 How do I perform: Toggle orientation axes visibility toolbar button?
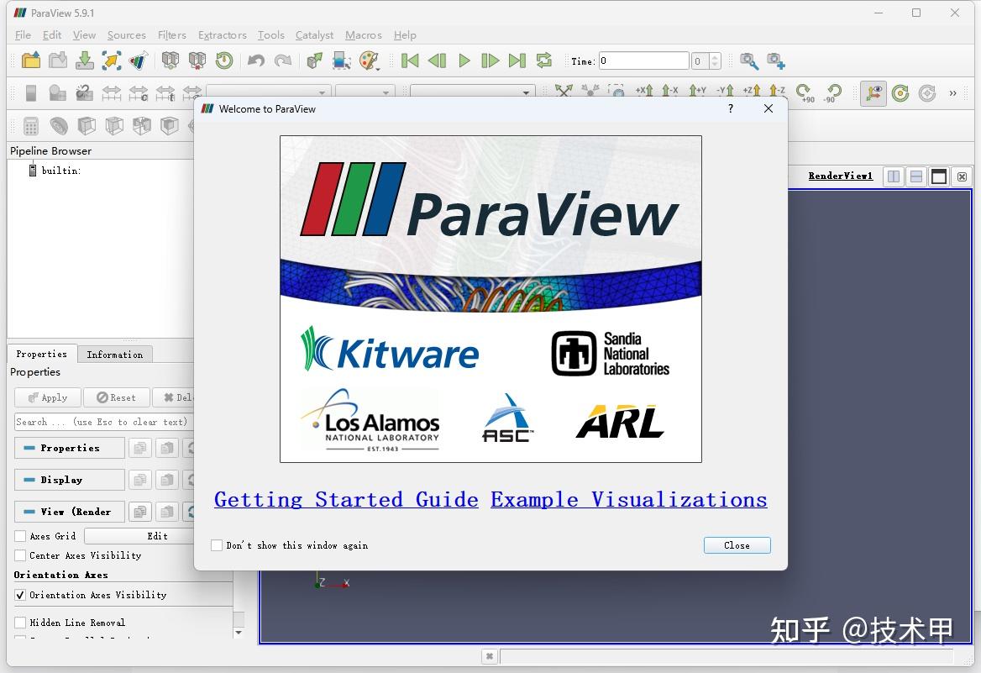click(x=873, y=93)
